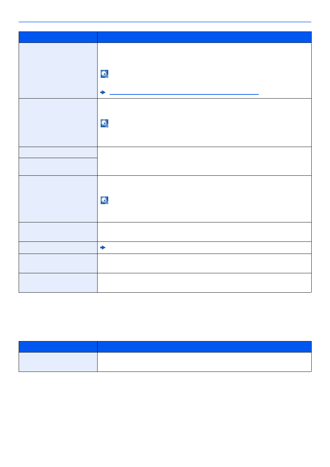Select the right blue header cell of the lower table
The height and width of the screenshot is (467, 330).
coord(204,347)
